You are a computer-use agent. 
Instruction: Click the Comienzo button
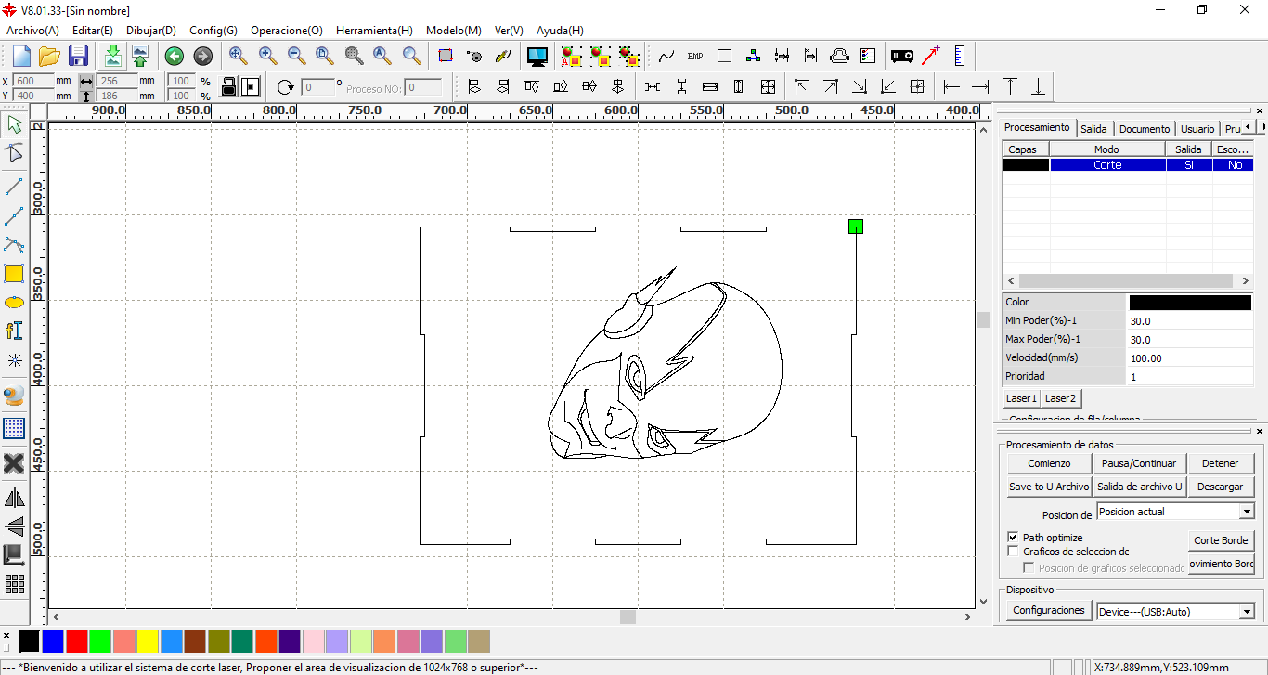(x=1049, y=463)
